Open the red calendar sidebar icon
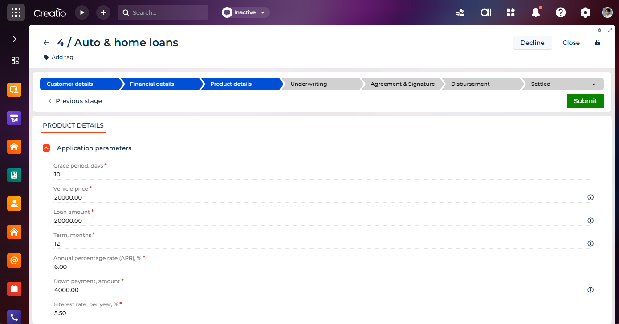Screen dimensions: 619x324 [x=14, y=289]
